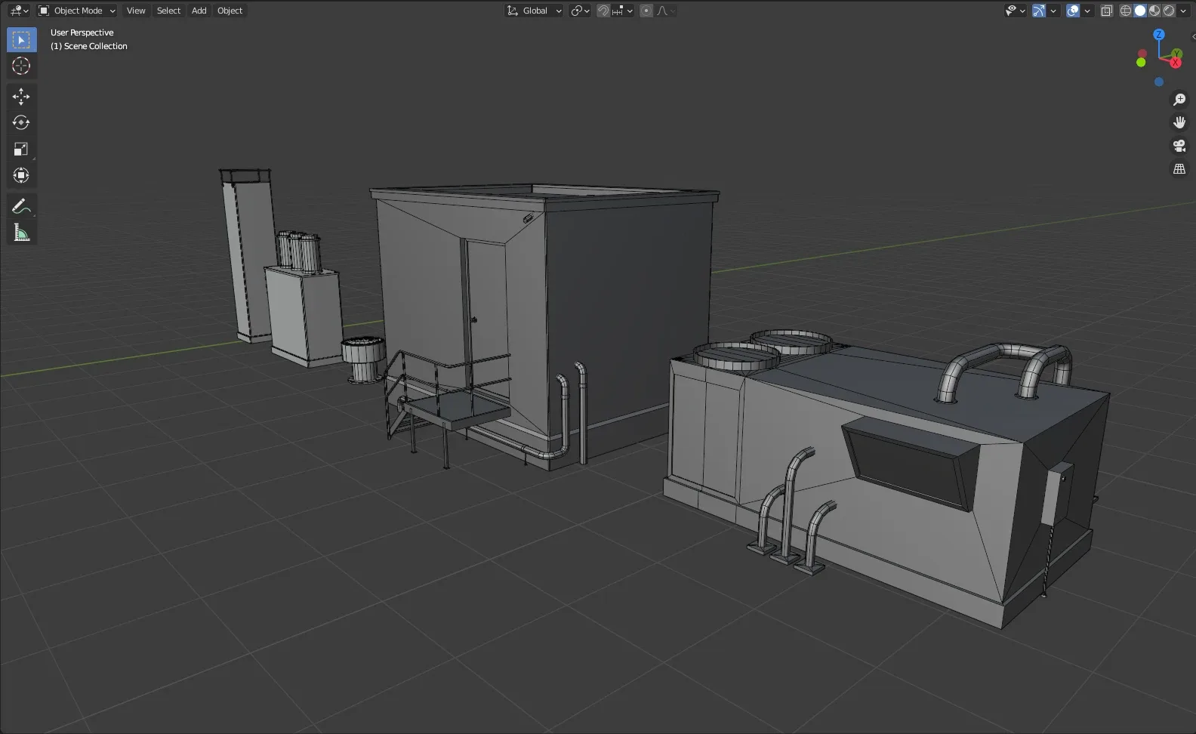Open the Object Mode dropdown
The height and width of the screenshot is (734, 1196).
(77, 11)
